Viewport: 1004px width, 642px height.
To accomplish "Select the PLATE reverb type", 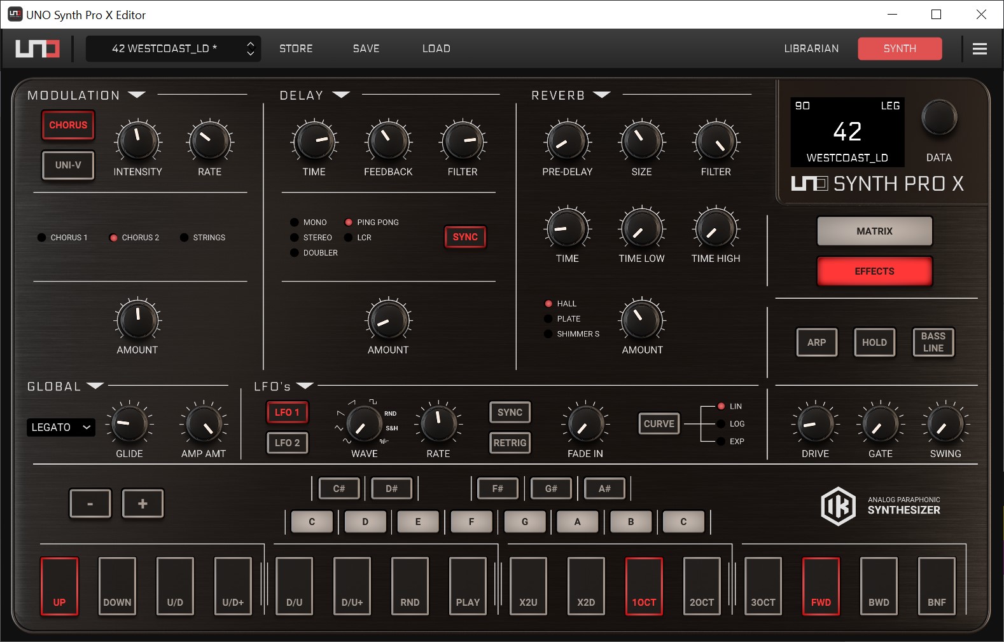I will pyautogui.click(x=562, y=319).
